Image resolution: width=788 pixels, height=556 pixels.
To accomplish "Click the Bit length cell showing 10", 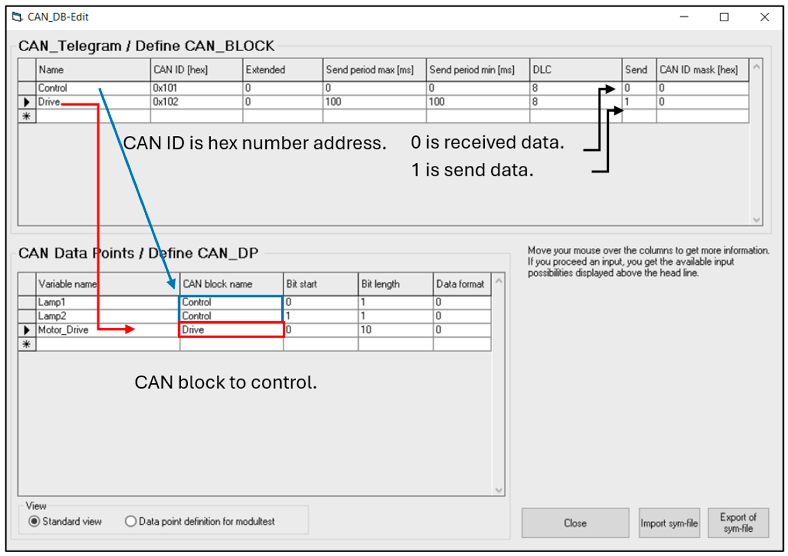I will pyautogui.click(x=395, y=330).
